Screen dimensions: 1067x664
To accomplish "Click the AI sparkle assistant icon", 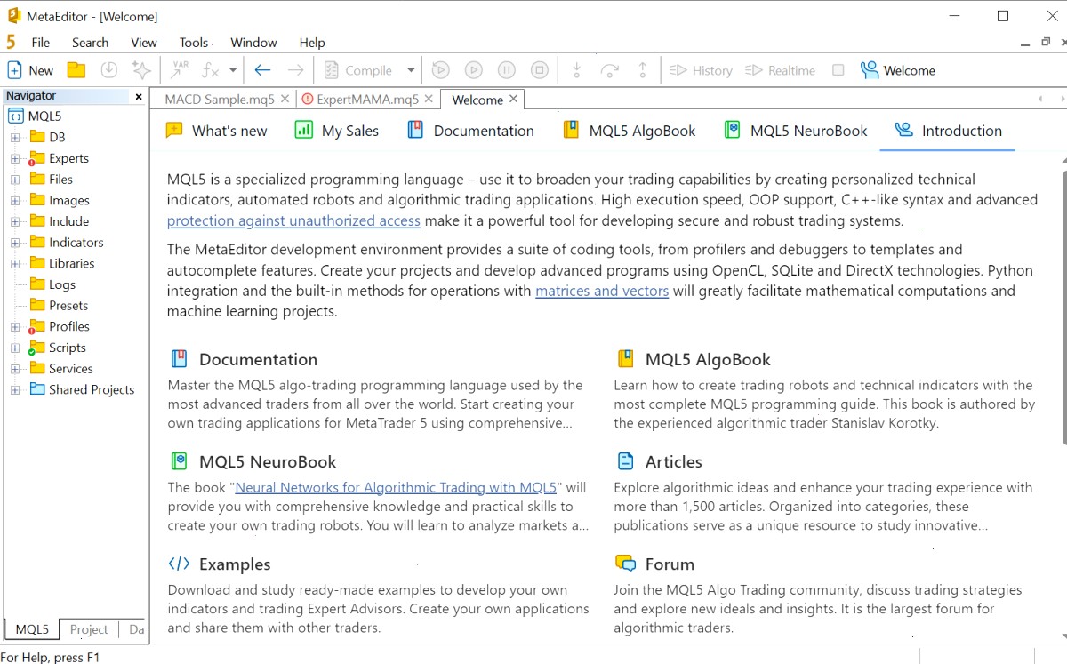I will [140, 70].
